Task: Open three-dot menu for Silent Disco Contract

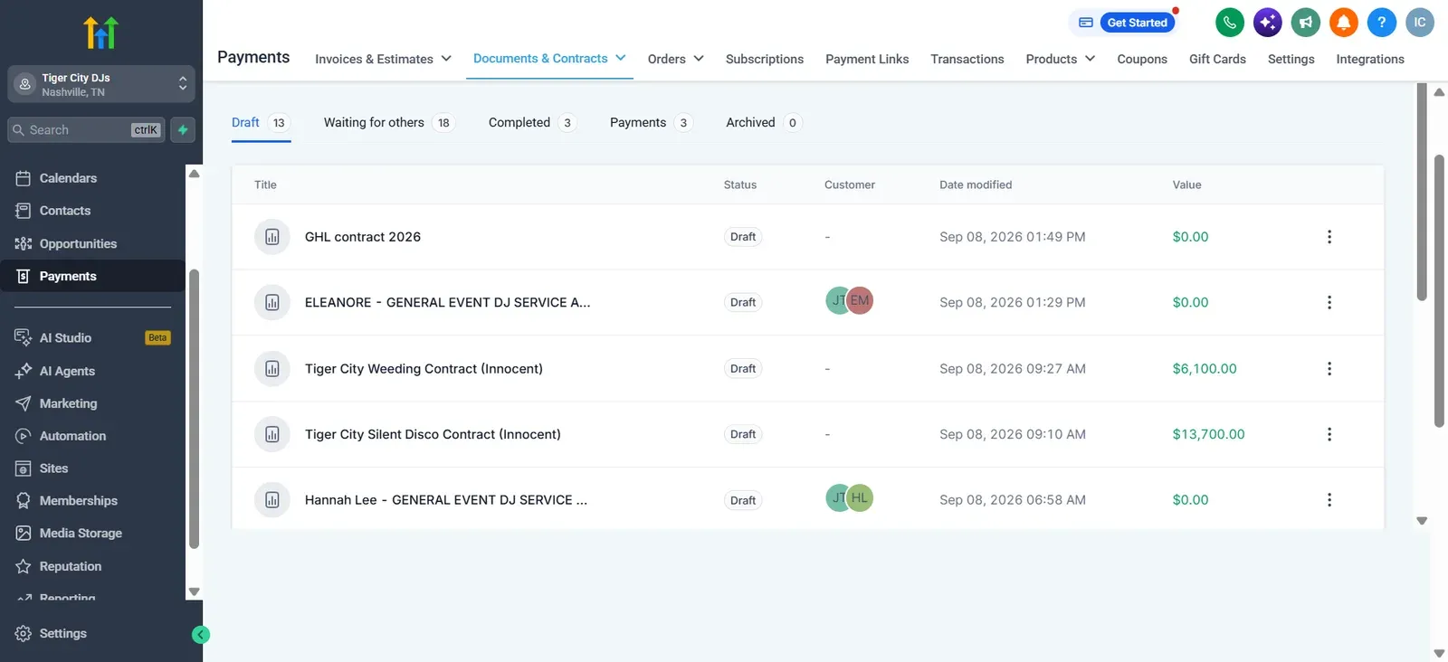Action: (x=1329, y=434)
